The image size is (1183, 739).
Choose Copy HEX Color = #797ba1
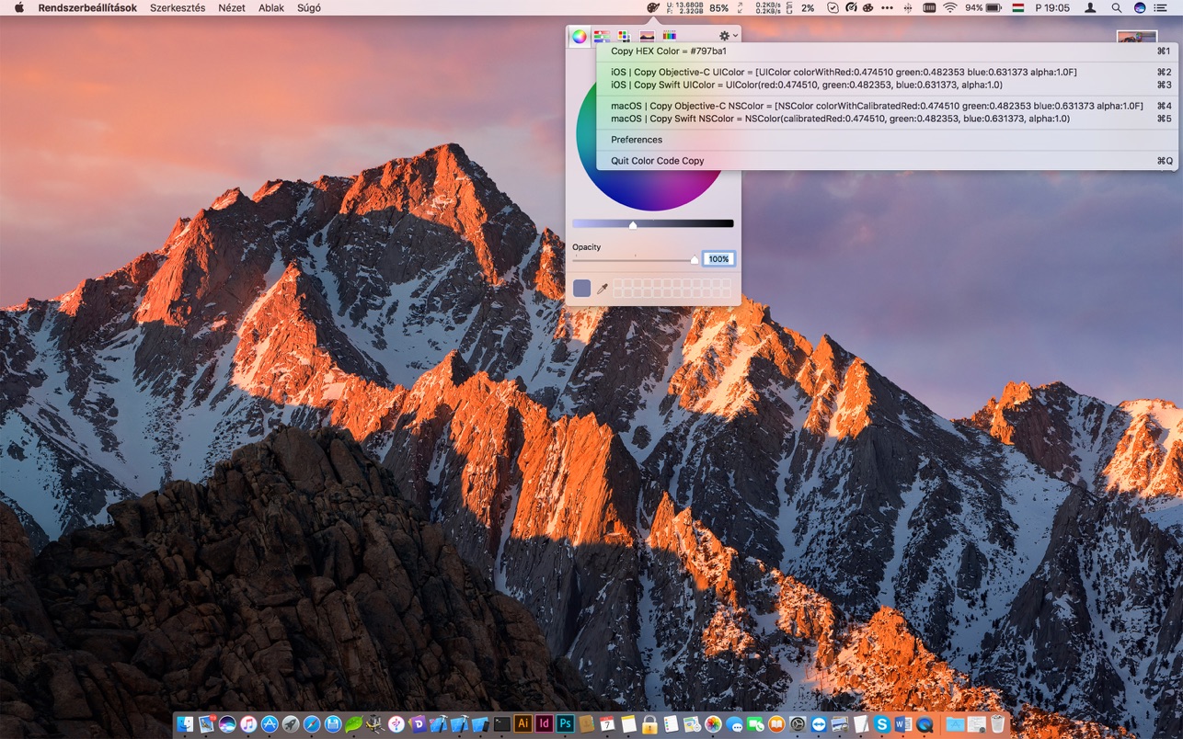(668, 51)
